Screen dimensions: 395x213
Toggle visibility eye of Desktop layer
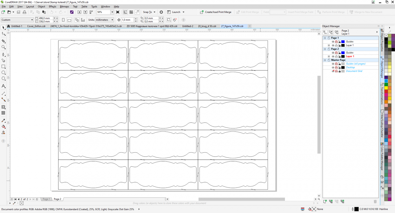(333, 67)
